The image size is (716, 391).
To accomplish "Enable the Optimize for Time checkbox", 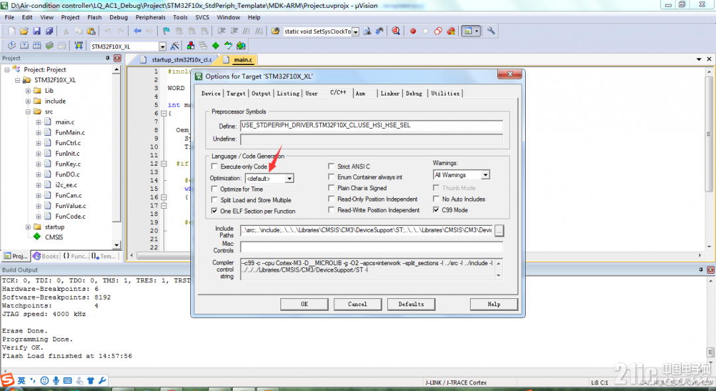I will (214, 189).
